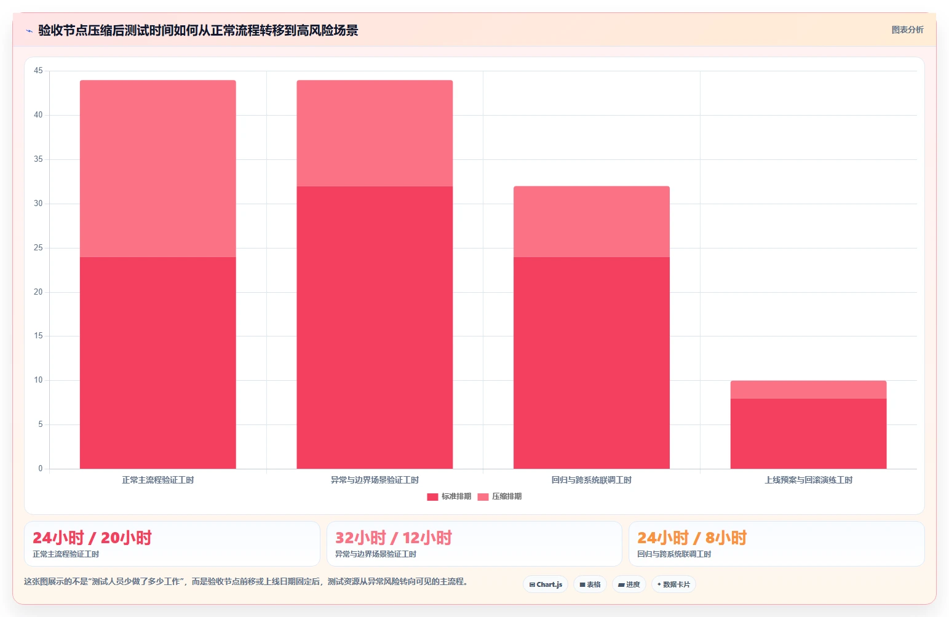This screenshot has width=949, height=617.
Task: Click the y-axis tick value 30
Action: point(38,204)
